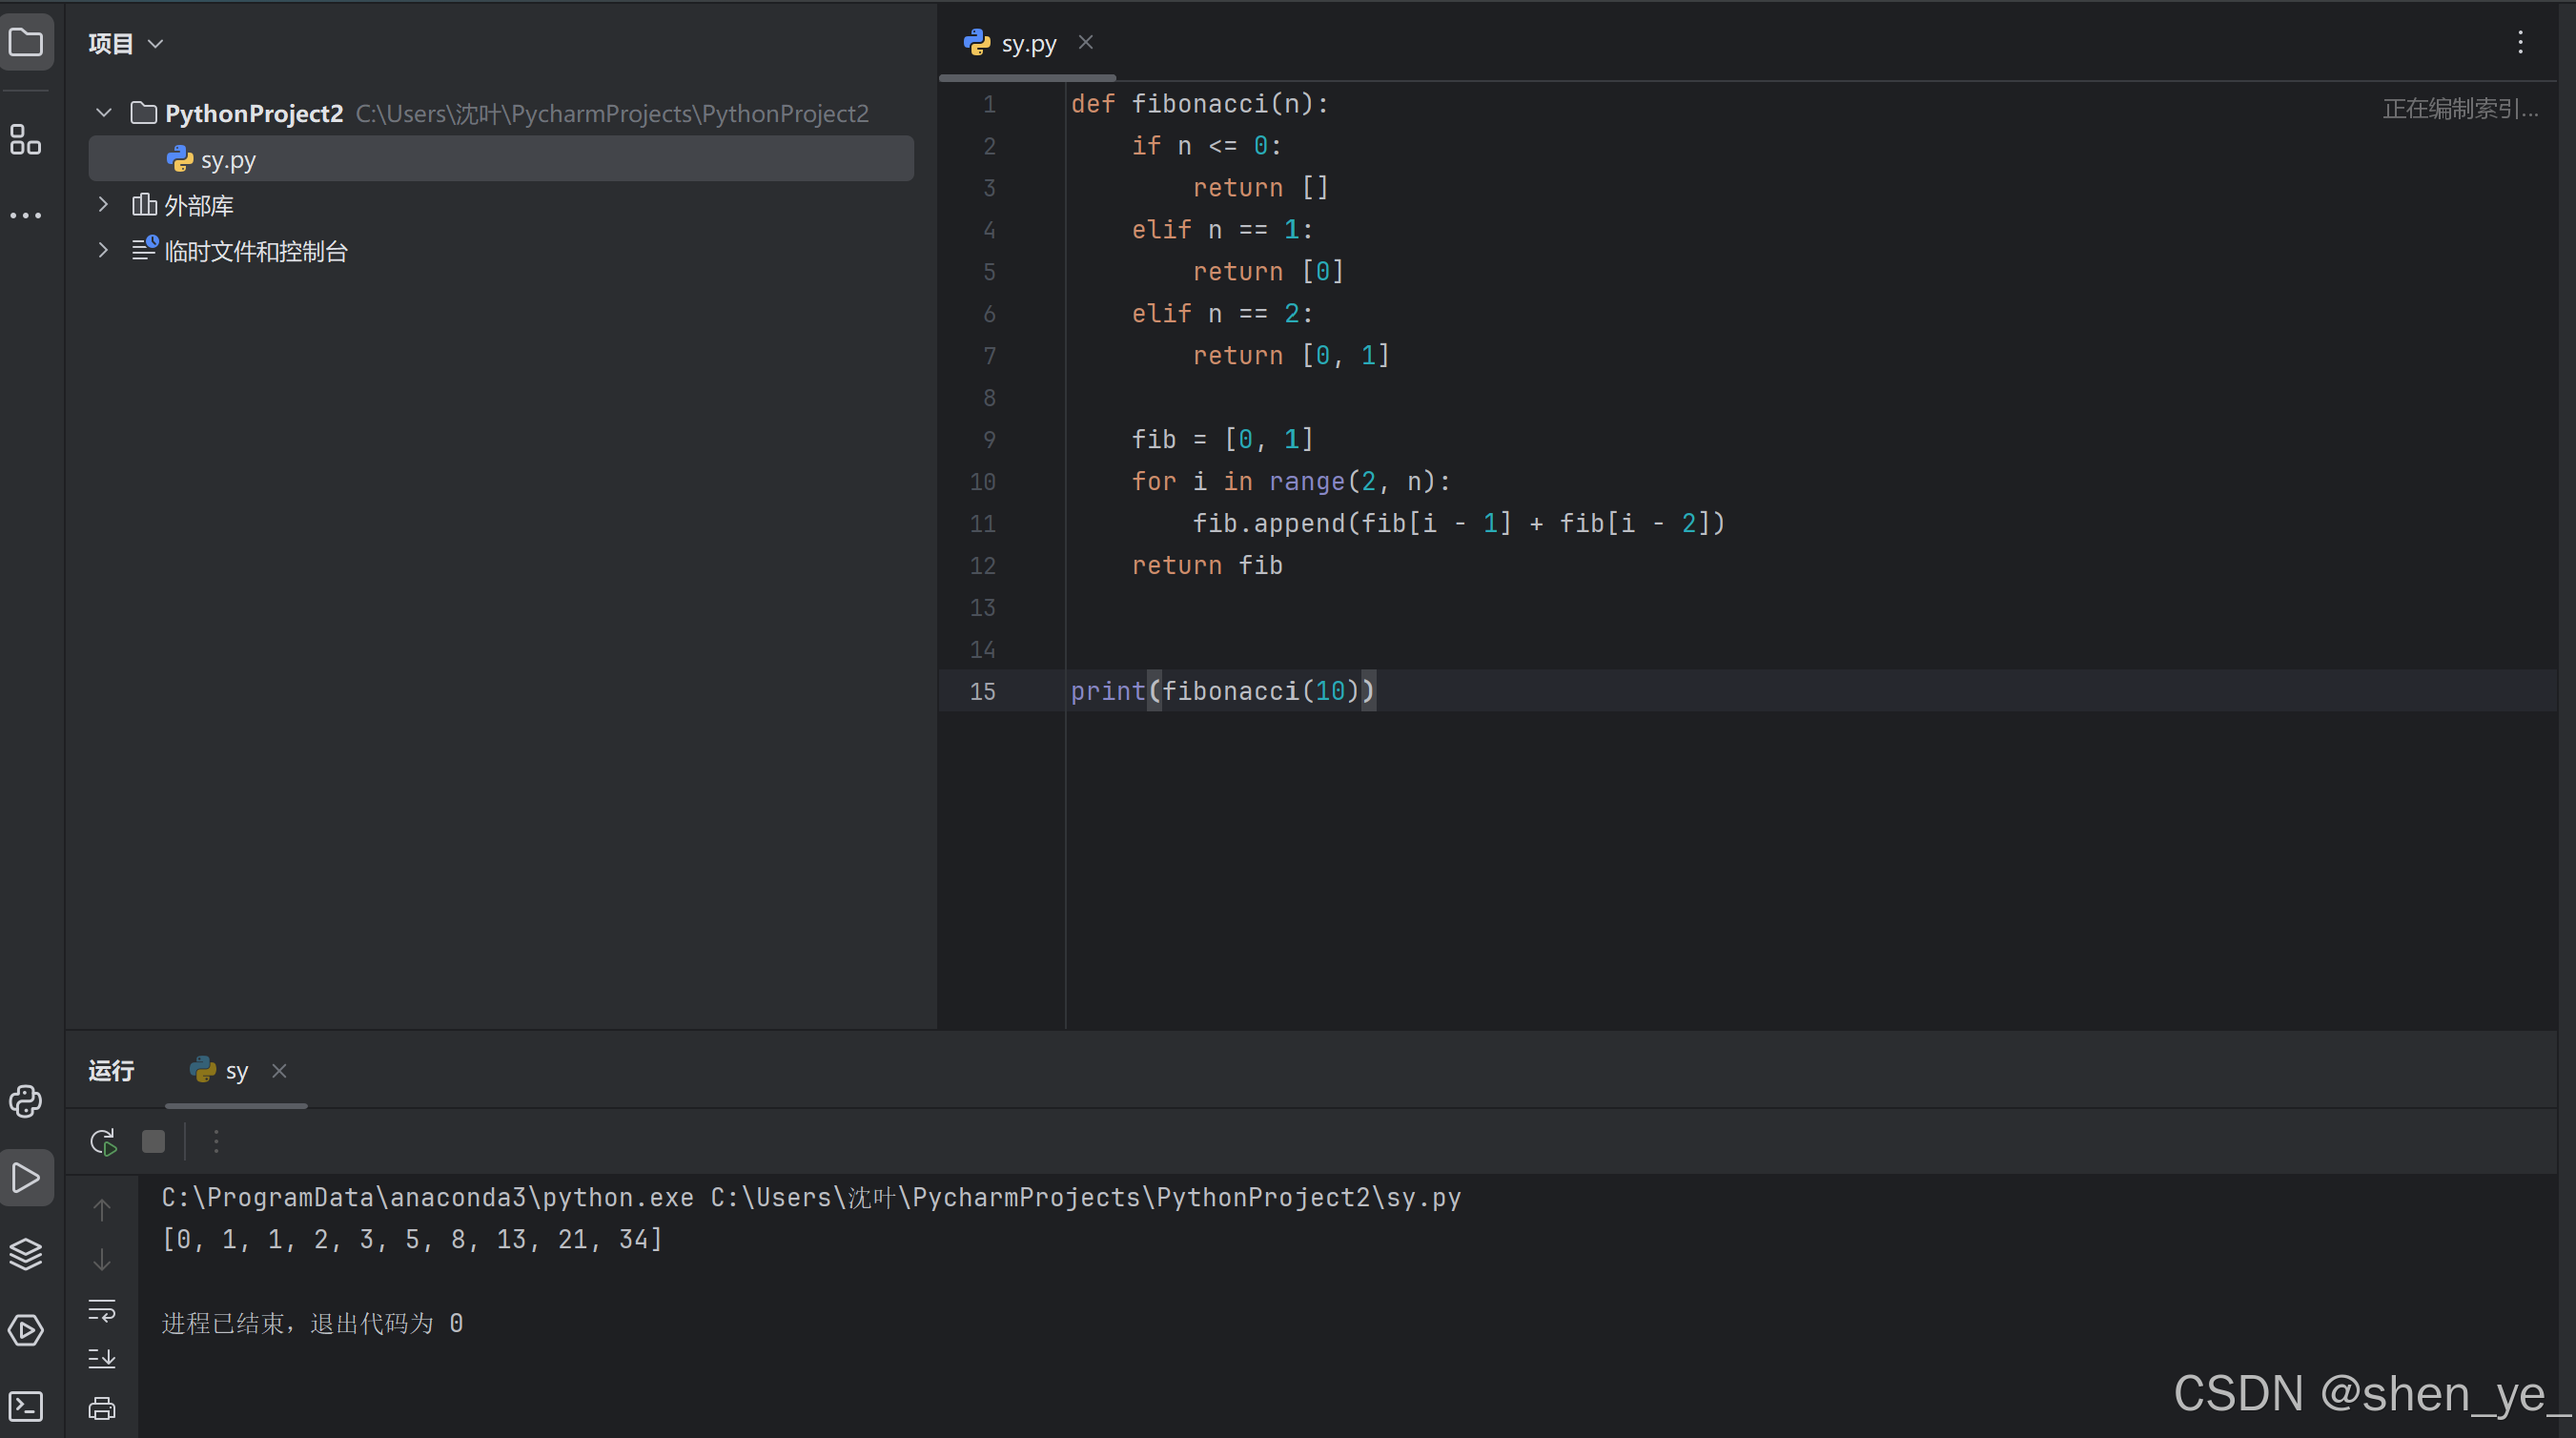This screenshot has width=2576, height=1438.
Task: Collapse the PythonProject2 folder node
Action: click(x=103, y=113)
